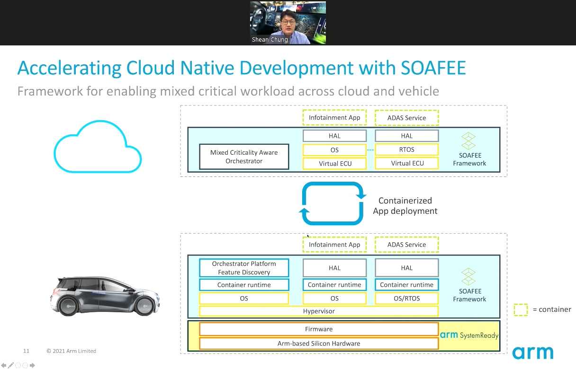The height and width of the screenshot is (369, 576).
Task: Click the container legend dashed box
Action: 521,309
